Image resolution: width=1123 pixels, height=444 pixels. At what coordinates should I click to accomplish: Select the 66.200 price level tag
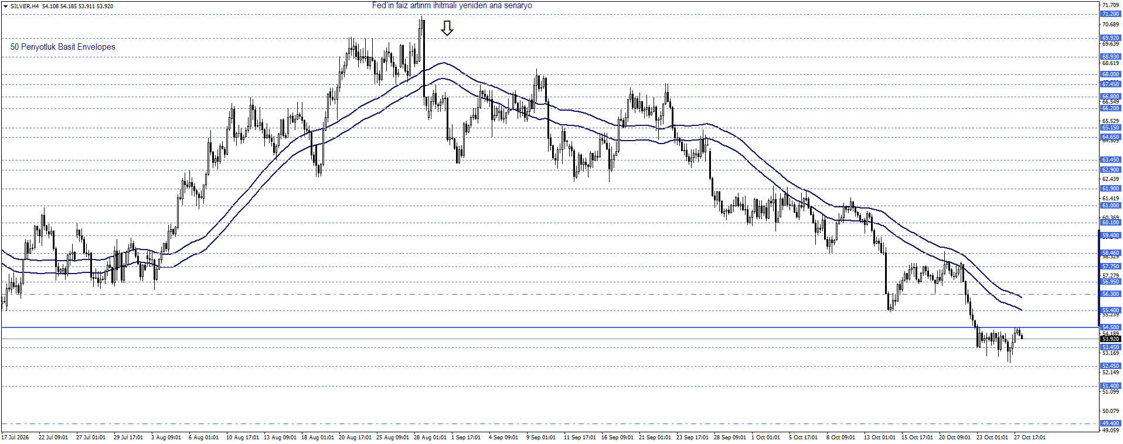[x=1110, y=108]
